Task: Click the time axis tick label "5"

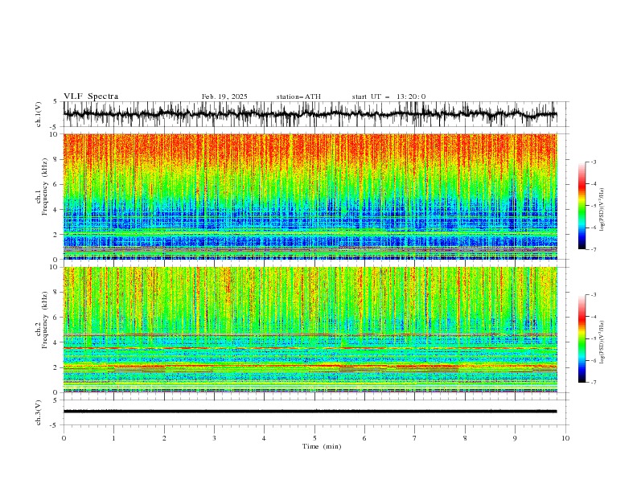Action: coord(314,438)
